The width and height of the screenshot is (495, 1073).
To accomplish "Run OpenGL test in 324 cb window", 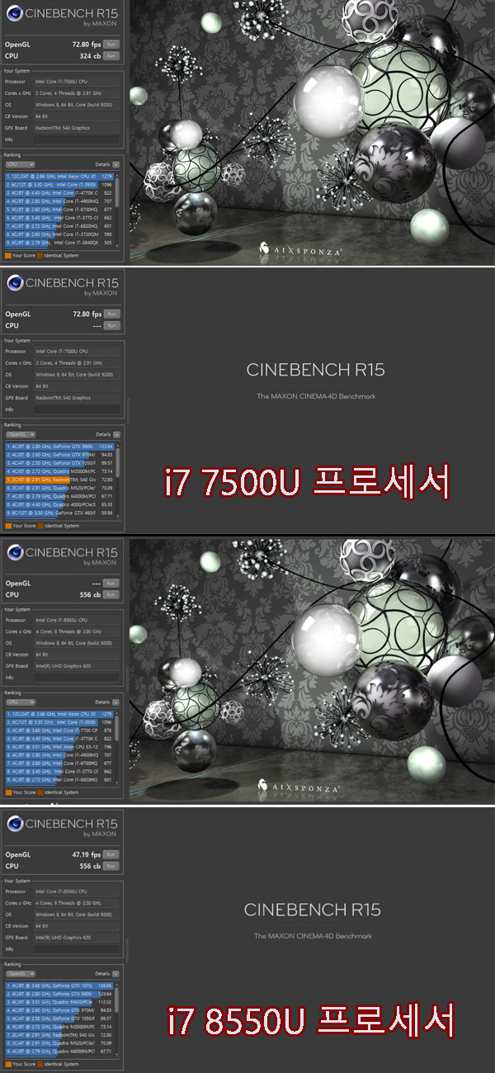I will coord(111,44).
